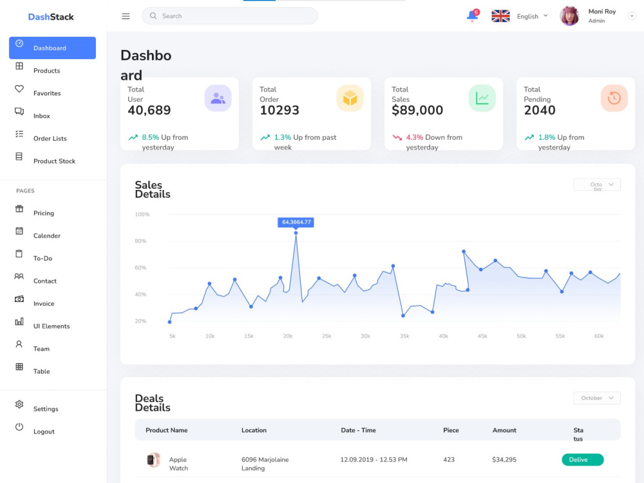This screenshot has height=483, width=644.
Task: Open the Calender page link
Action: tap(47, 236)
